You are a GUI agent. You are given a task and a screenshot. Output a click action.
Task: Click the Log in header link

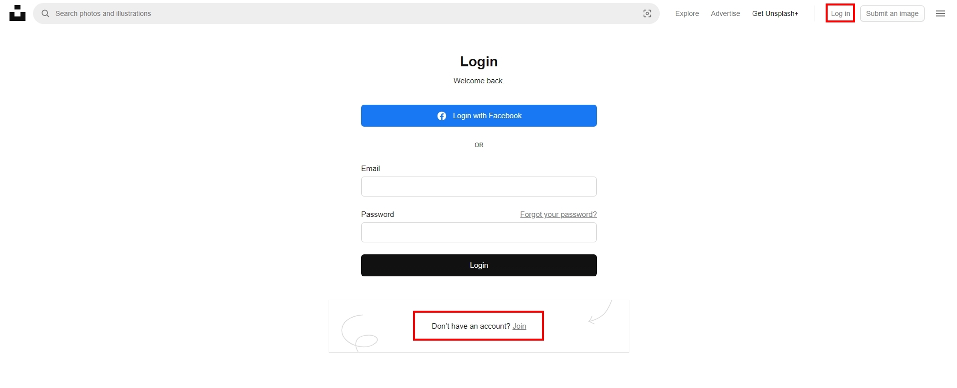click(840, 13)
